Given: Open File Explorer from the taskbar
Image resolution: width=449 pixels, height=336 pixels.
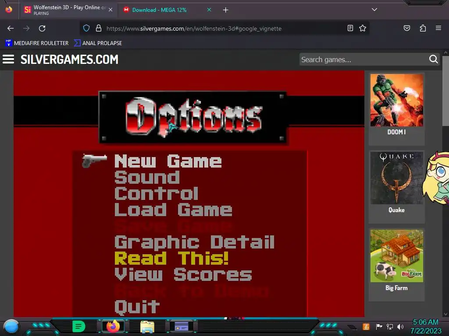Looking at the screenshot, I should (147, 327).
